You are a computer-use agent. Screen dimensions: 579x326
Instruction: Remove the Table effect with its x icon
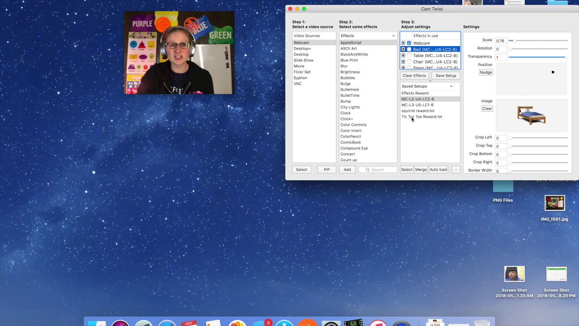click(x=403, y=56)
